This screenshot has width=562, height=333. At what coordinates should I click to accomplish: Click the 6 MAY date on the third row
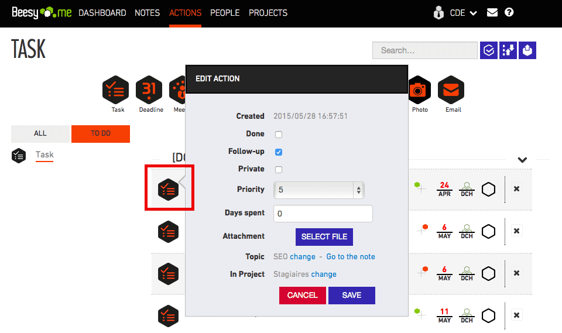tap(444, 273)
